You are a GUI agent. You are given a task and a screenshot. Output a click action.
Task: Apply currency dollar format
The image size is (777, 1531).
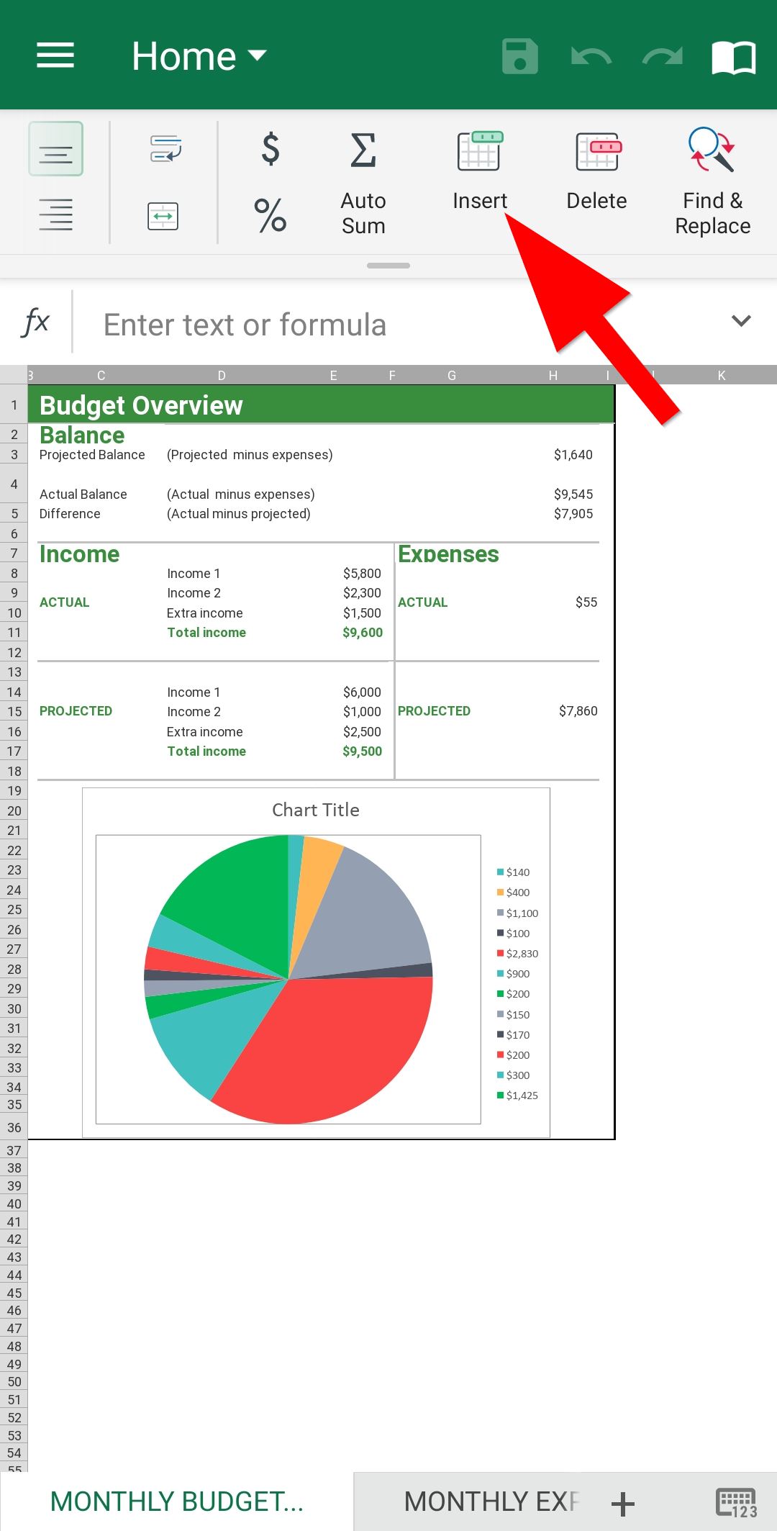[271, 148]
